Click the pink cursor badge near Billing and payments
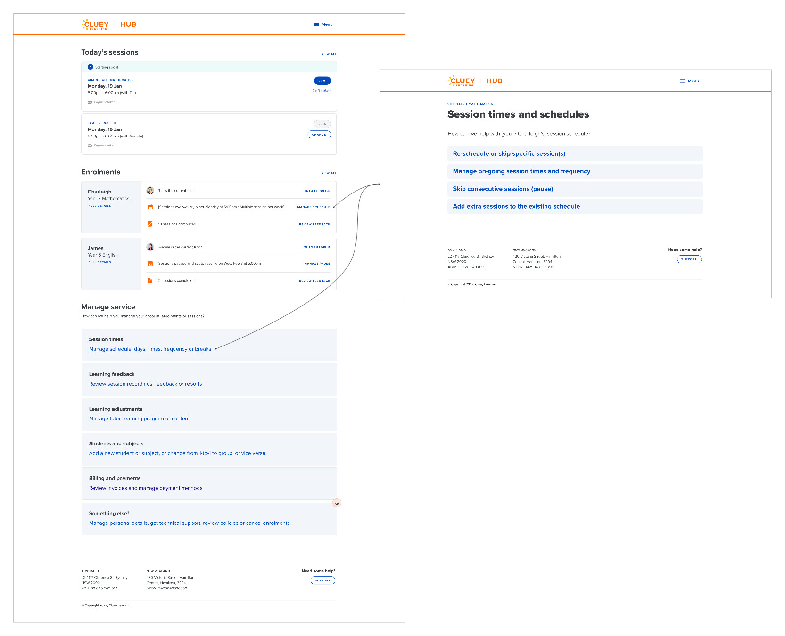Screen dimensions: 785x636 (x=337, y=503)
